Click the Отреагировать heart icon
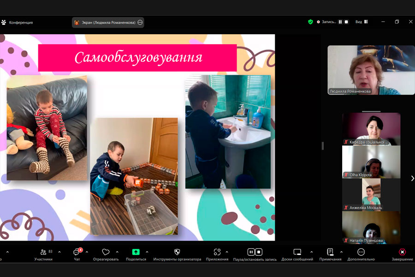Screen dimensions: 415x277 106,252
